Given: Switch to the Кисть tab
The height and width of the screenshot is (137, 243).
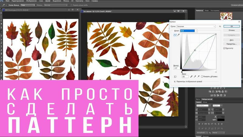Looking at the screenshot, I should point(198,99).
